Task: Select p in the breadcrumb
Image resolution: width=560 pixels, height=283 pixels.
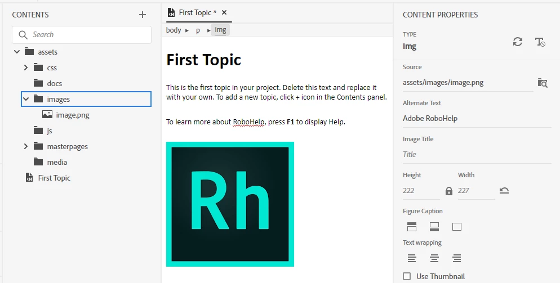Action: [198, 30]
